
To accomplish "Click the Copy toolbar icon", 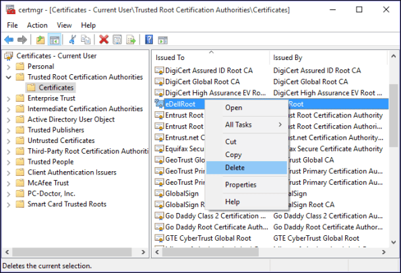I will pos(86,40).
